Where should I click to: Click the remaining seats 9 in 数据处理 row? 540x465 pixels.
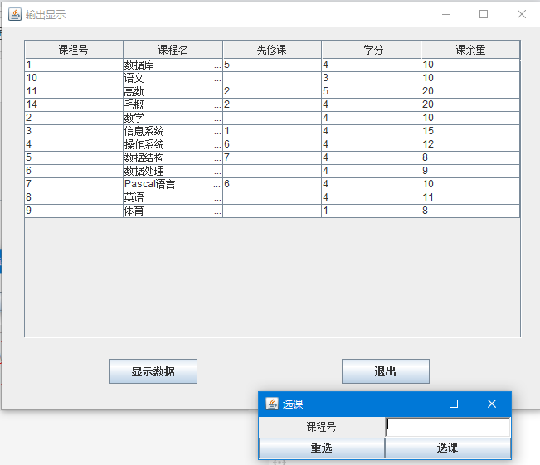(470, 171)
